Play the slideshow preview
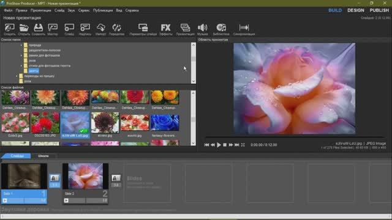The height and width of the screenshot is (220, 392). [219, 145]
